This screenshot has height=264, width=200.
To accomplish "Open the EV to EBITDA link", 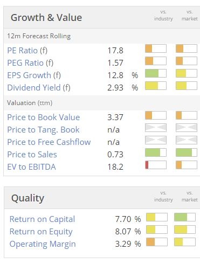I will 31,167.
